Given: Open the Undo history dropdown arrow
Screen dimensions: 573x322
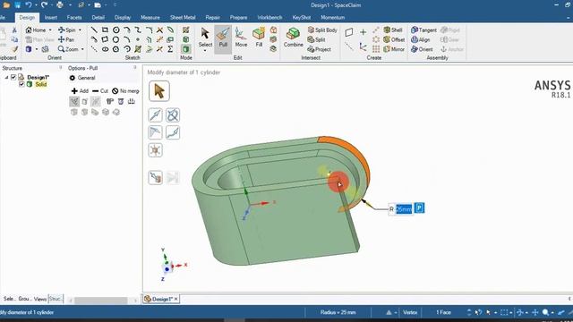Looking at the screenshot, I should [x=36, y=5].
